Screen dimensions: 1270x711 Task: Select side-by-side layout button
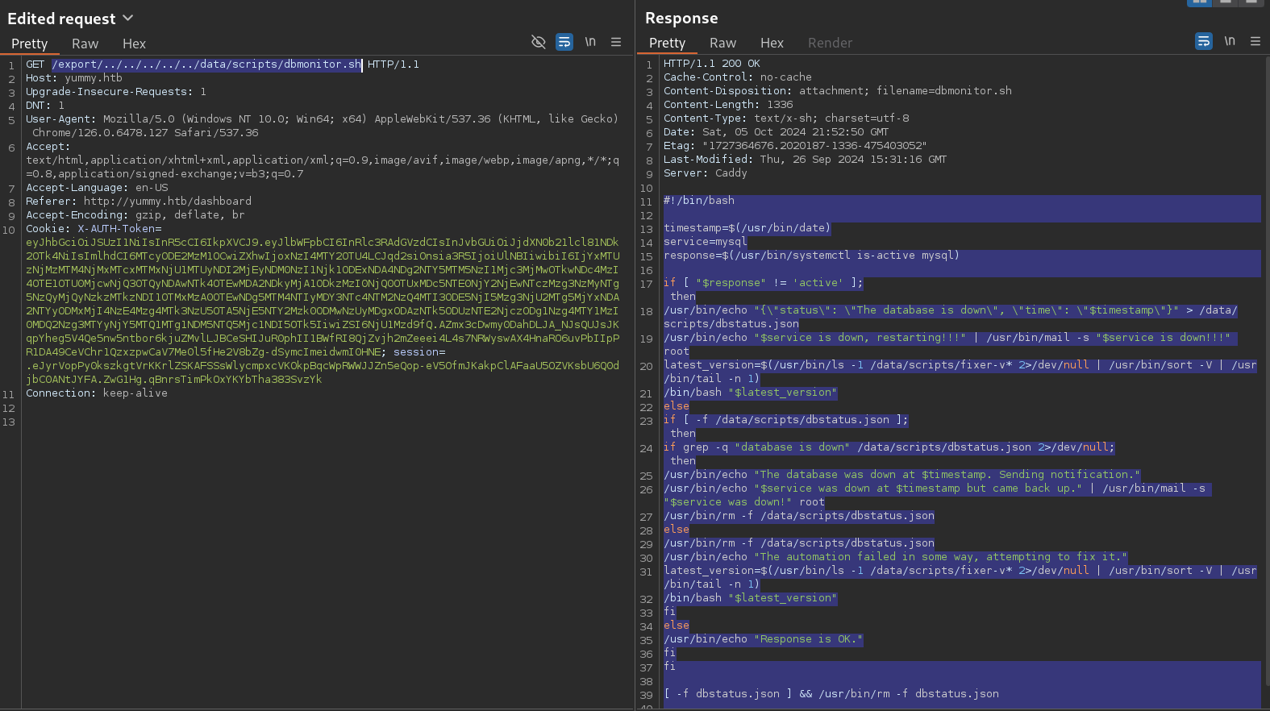tap(1200, 2)
